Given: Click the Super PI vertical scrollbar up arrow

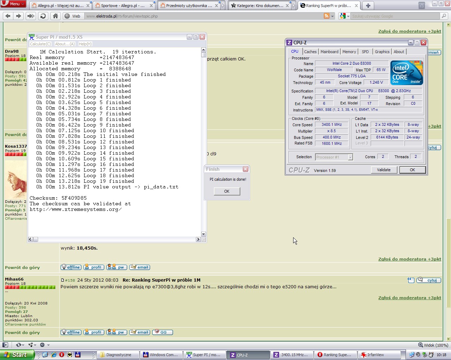Looking at the screenshot, I should point(203,50).
